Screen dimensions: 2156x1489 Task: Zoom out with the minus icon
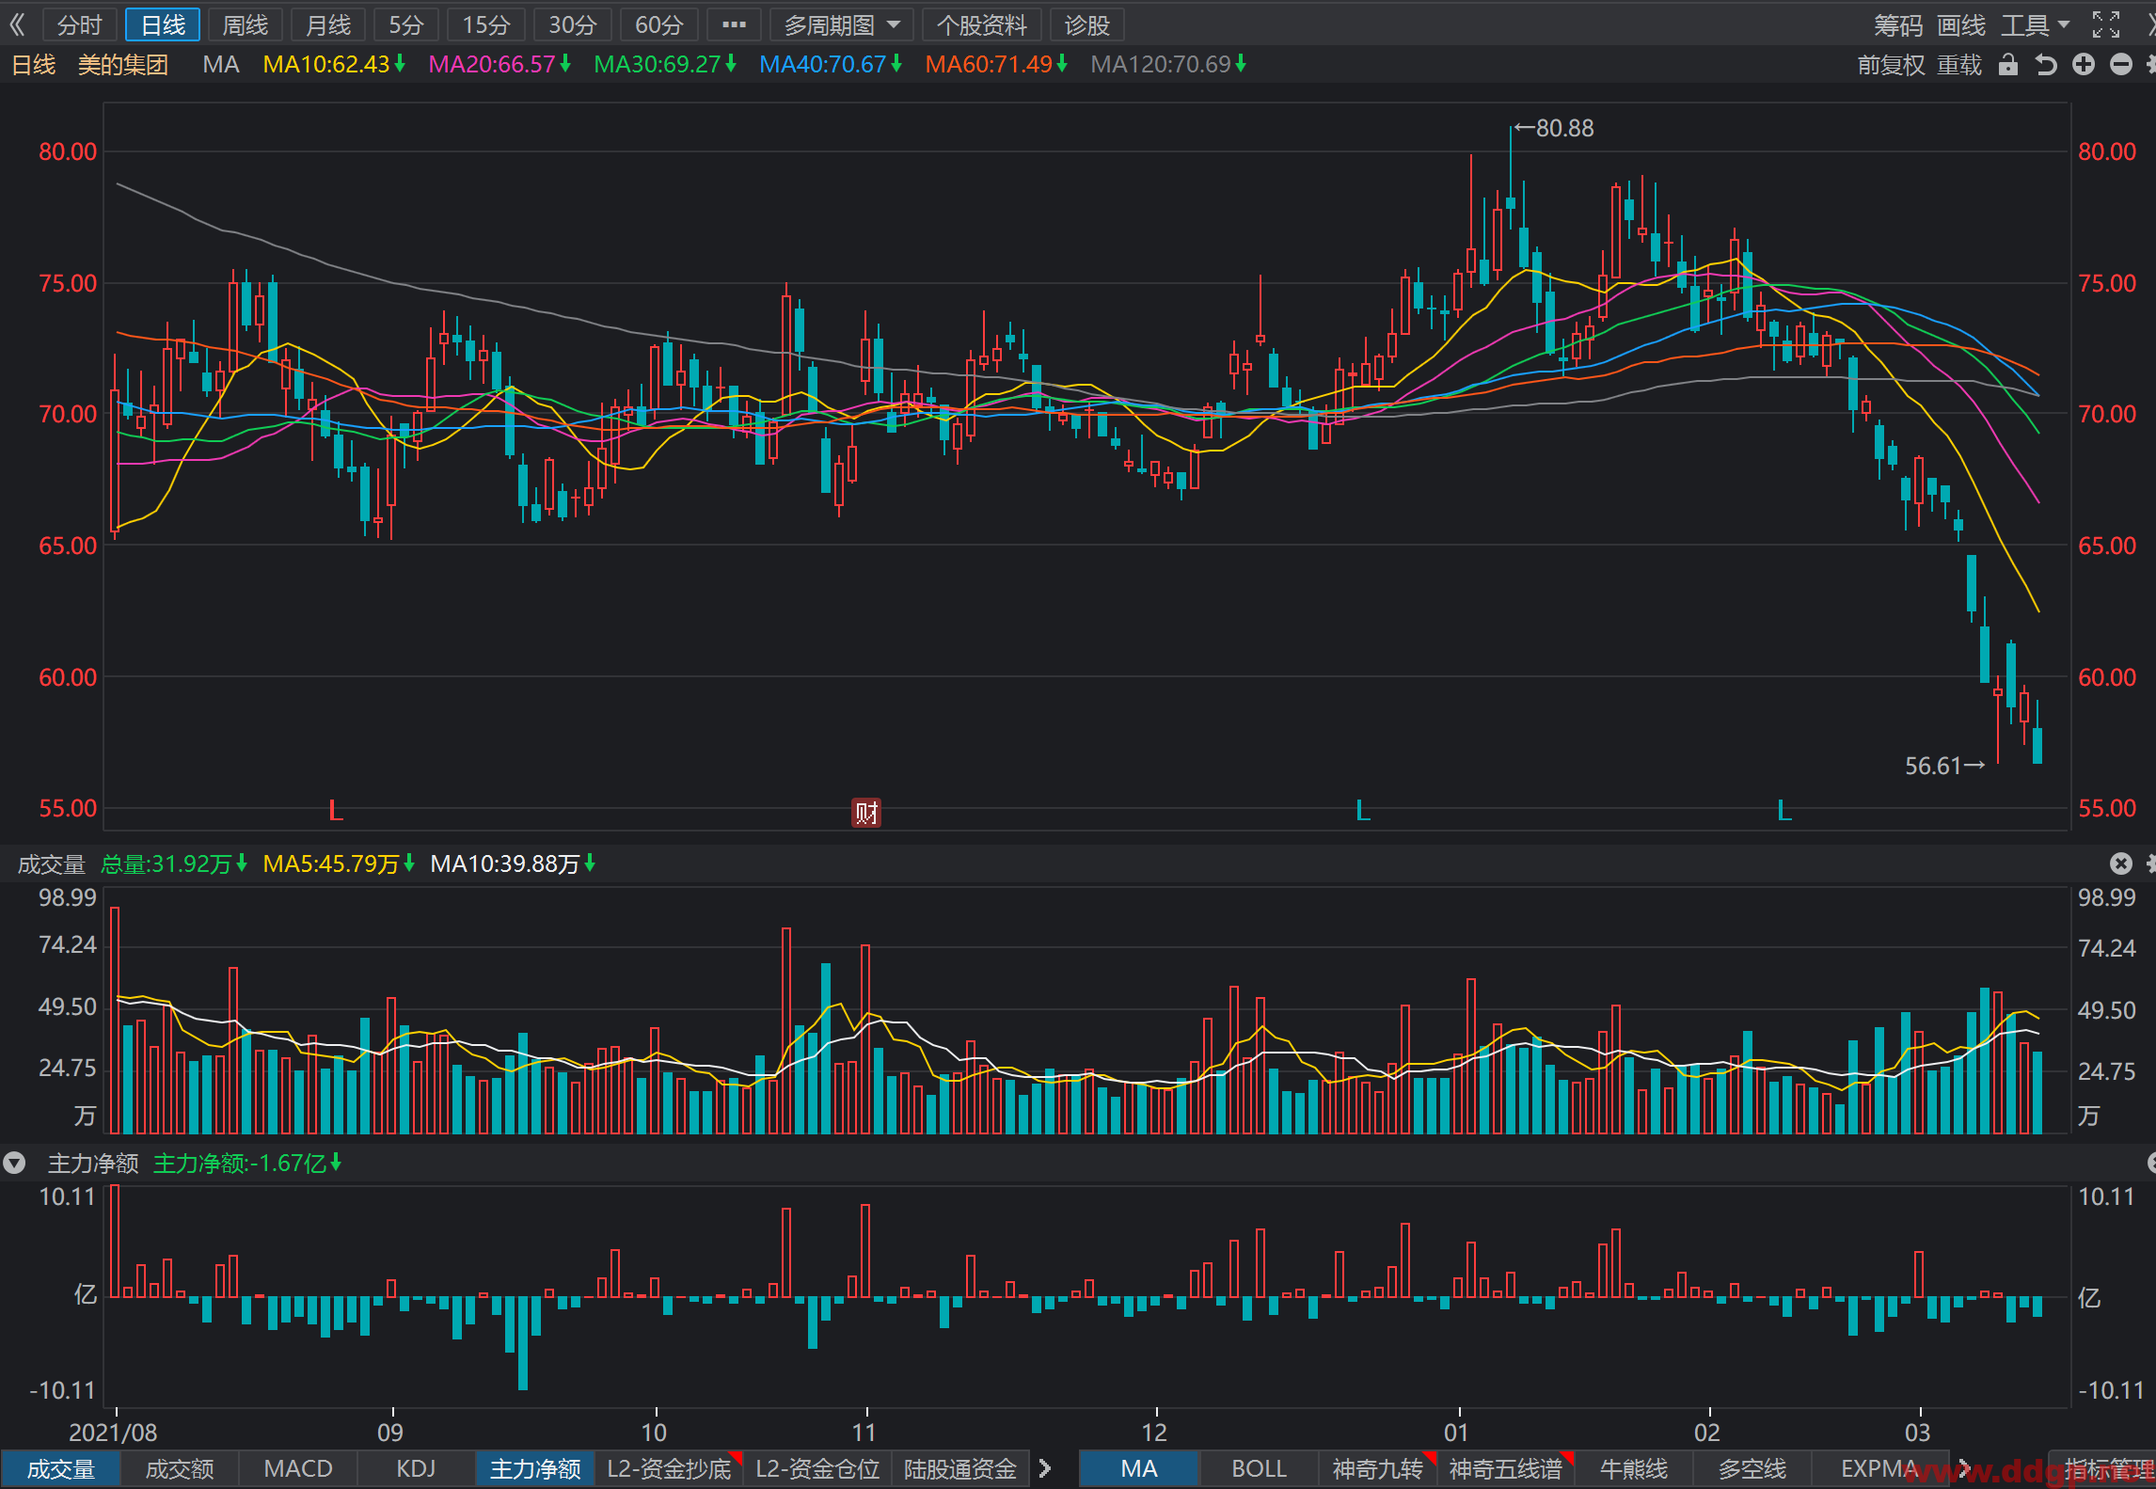pos(2121,64)
